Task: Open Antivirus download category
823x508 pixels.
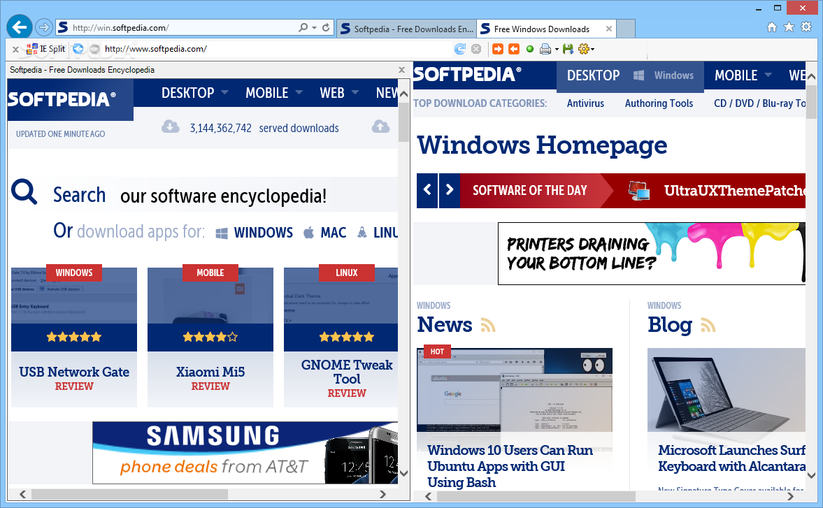Action: point(585,103)
